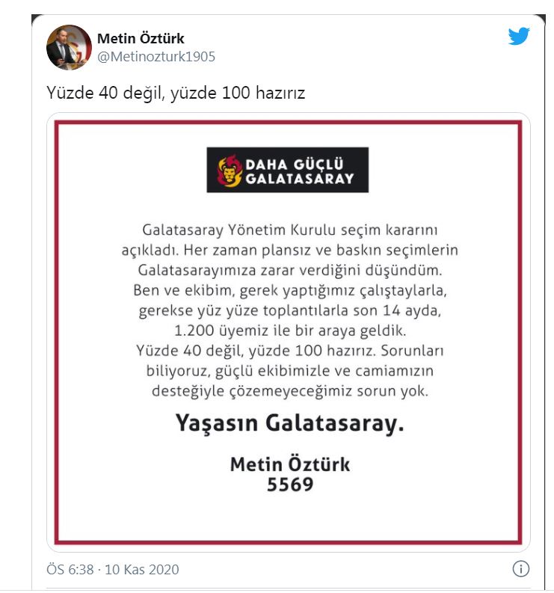The height and width of the screenshot is (593, 554).
Task: Open the tweet timestamp ÖS 6:38
Action: click(x=70, y=569)
